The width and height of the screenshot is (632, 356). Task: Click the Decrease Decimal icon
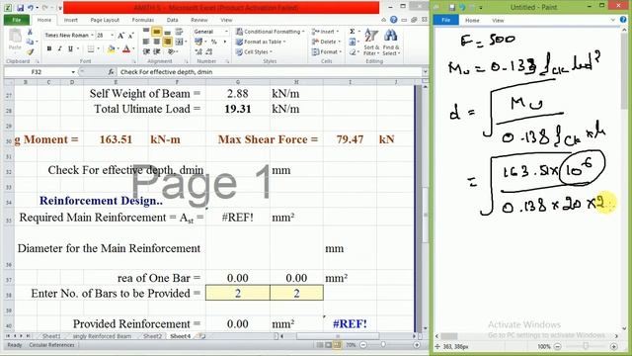(x=209, y=51)
